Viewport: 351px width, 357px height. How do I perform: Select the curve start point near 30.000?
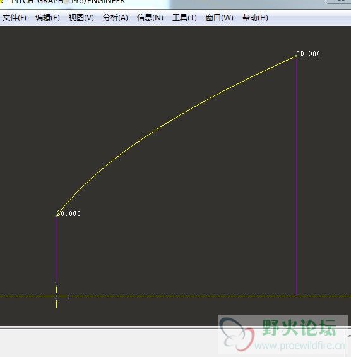pyautogui.click(x=56, y=216)
